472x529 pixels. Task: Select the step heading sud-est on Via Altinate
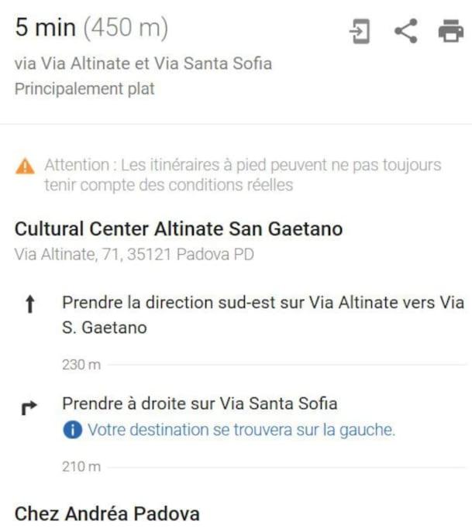263,314
